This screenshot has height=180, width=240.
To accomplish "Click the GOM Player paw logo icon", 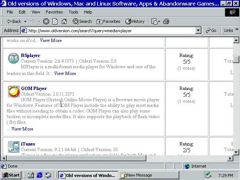I will point(14,91).
